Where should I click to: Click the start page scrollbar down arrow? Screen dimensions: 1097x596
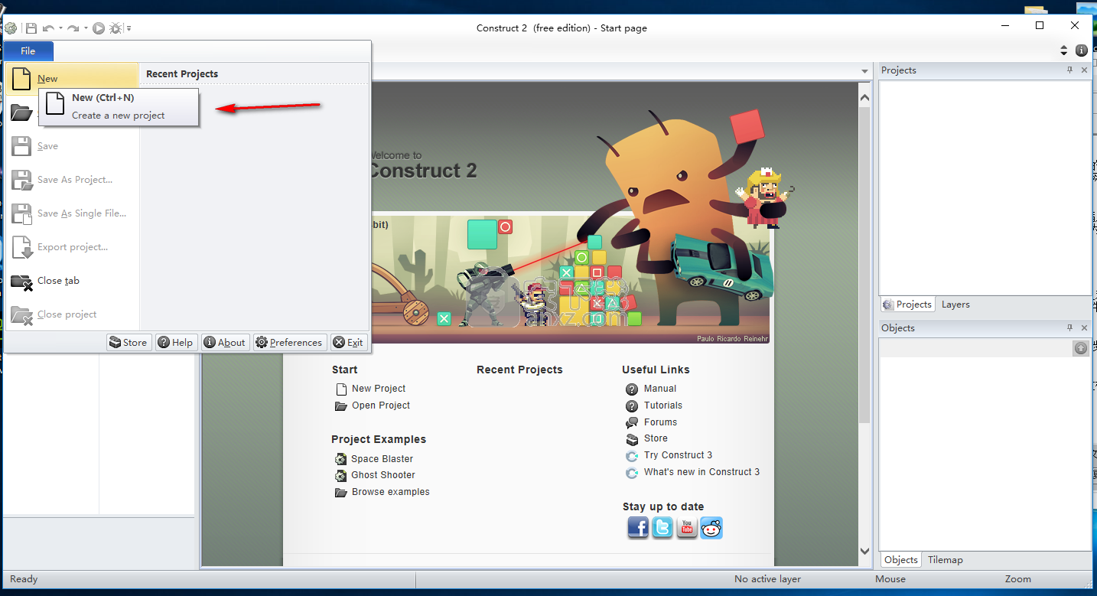click(864, 551)
